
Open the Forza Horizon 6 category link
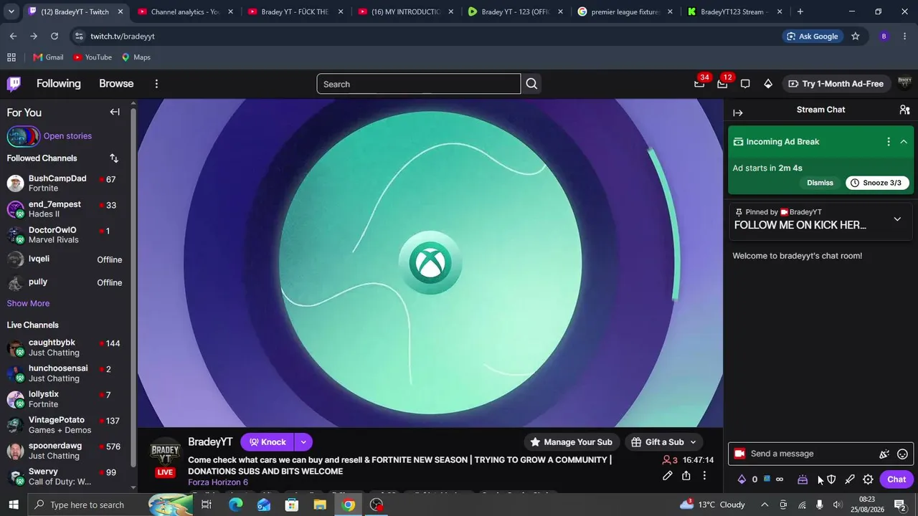click(x=218, y=482)
